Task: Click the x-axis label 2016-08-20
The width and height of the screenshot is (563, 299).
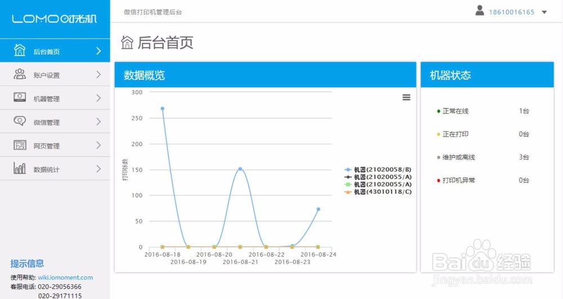Action: (x=215, y=255)
